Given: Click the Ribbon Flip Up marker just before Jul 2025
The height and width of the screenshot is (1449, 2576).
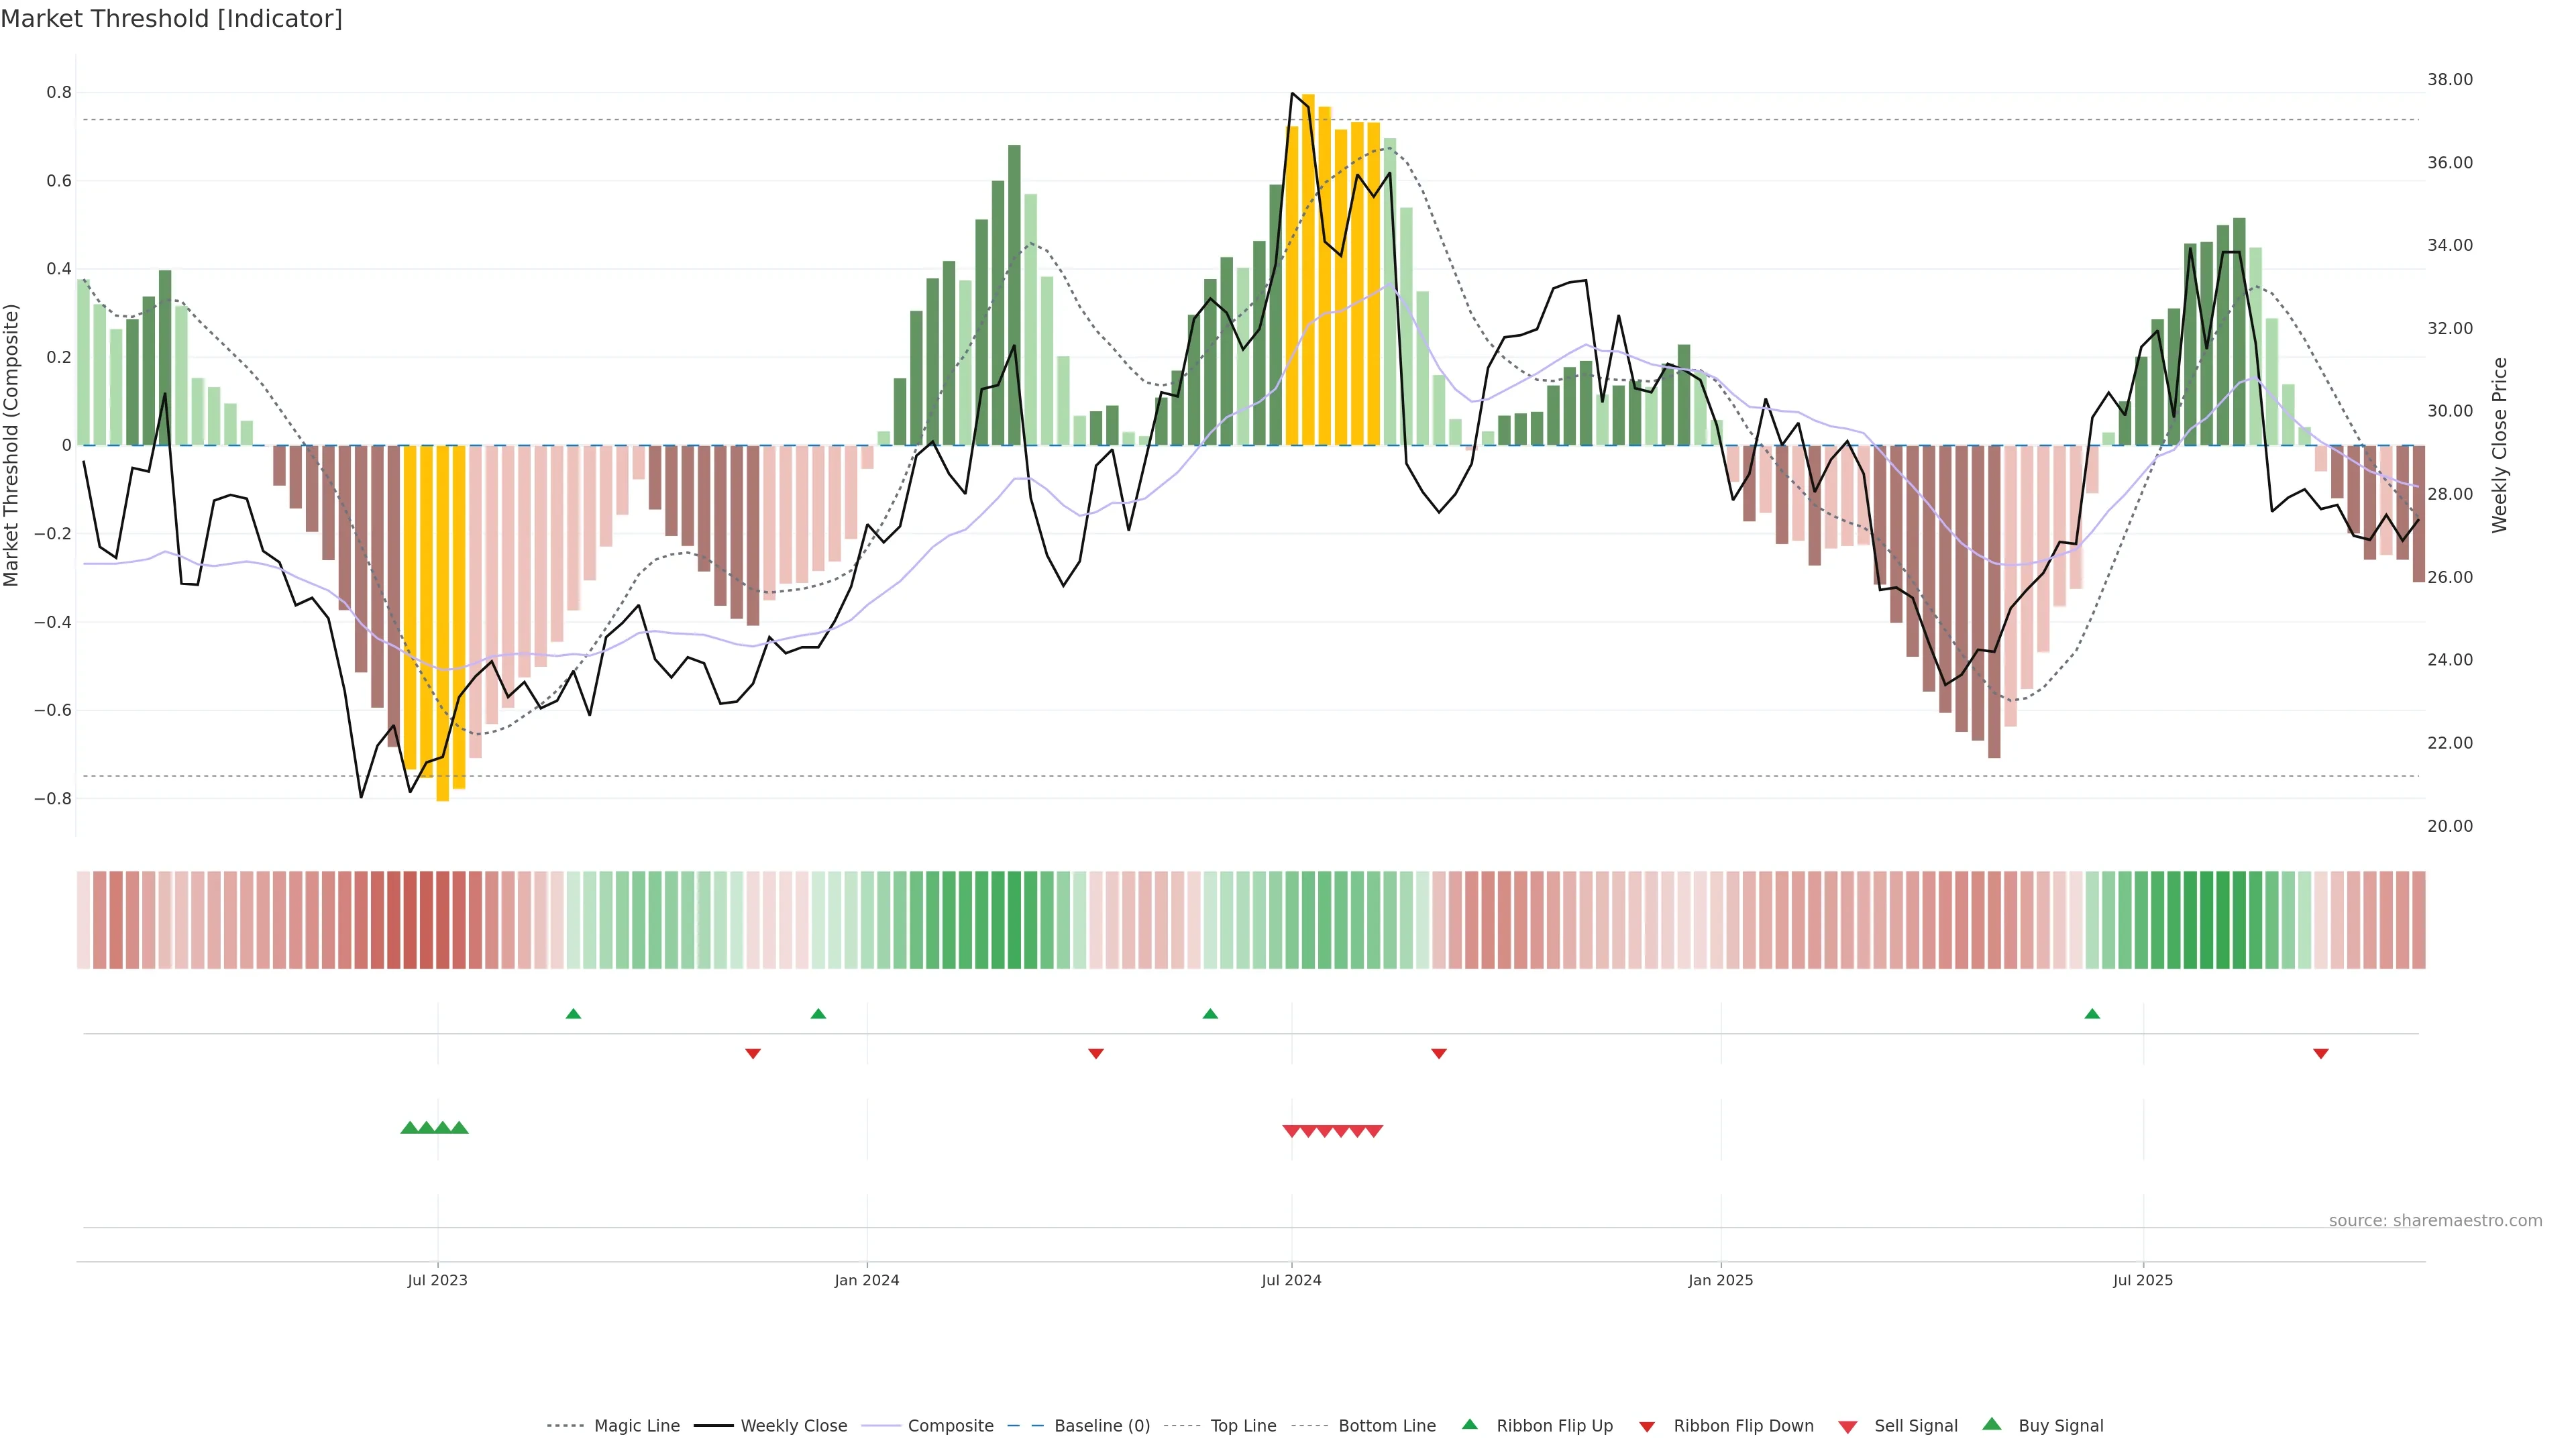Looking at the screenshot, I should point(2092,1014).
